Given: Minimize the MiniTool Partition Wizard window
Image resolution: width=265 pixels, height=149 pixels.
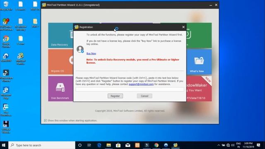Looking at the screenshot, I should 211,5.
